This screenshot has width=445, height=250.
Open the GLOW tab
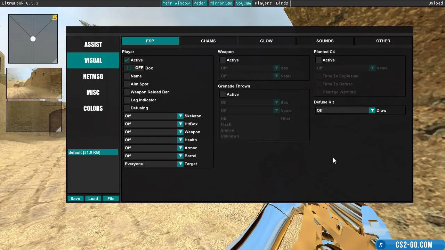pyautogui.click(x=266, y=41)
